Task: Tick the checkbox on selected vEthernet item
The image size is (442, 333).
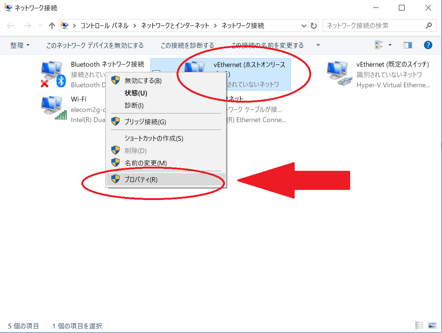Action: 156,73
